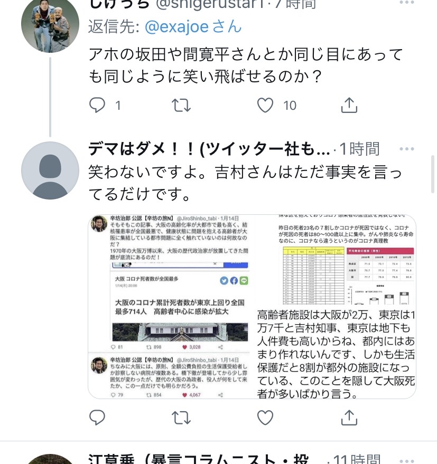The width and height of the screenshot is (437, 464).
Task: Like the tweet with 10 likes
Action: tap(265, 105)
